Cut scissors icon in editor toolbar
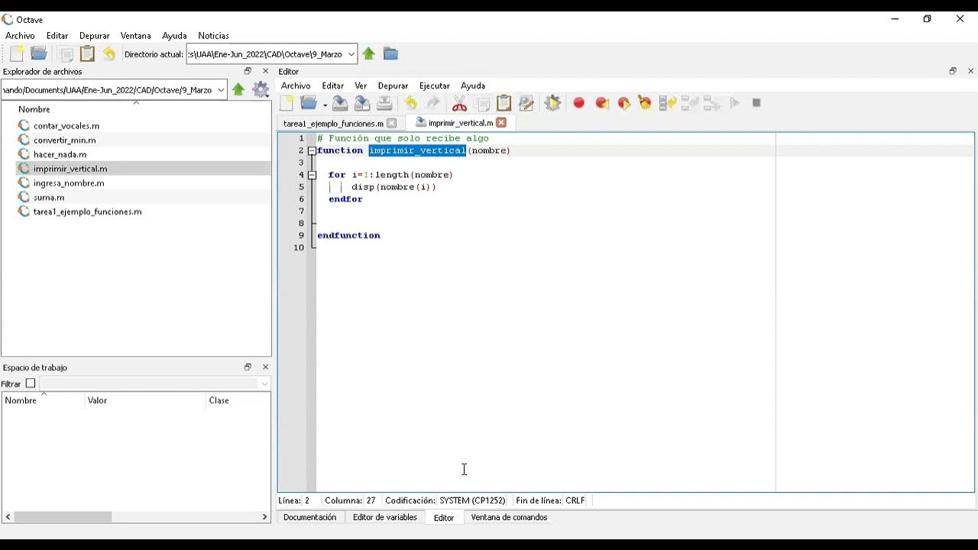 point(459,103)
